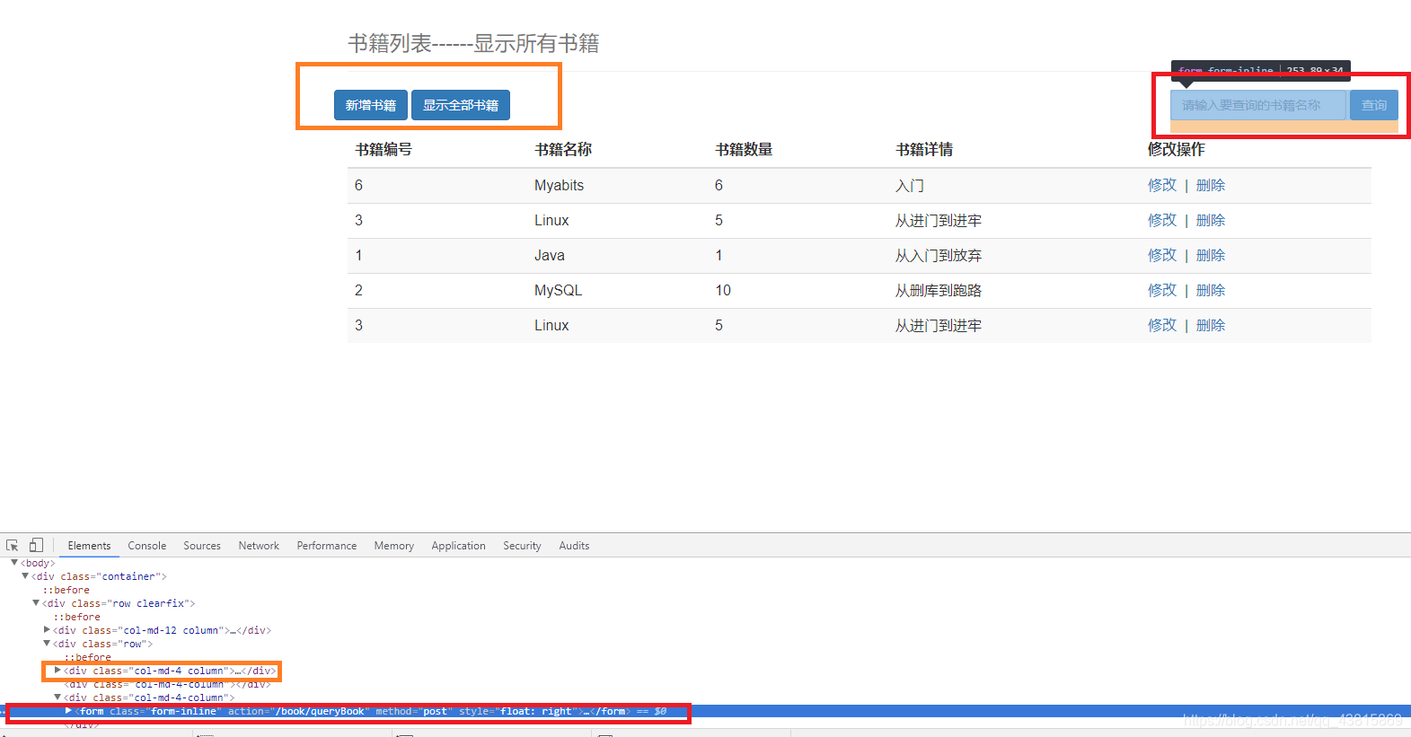The image size is (1411, 737).
Task: Click the 新增书籍 button
Action: 371,105
